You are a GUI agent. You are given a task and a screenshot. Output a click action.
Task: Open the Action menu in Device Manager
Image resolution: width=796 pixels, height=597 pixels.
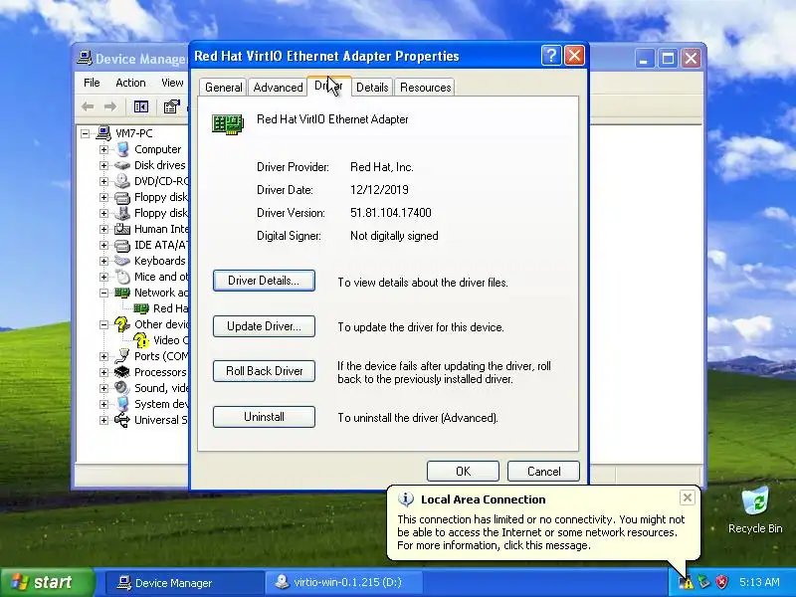(130, 83)
